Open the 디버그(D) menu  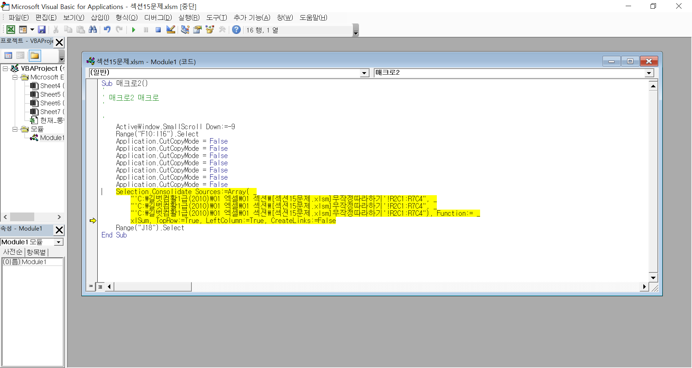click(x=158, y=18)
